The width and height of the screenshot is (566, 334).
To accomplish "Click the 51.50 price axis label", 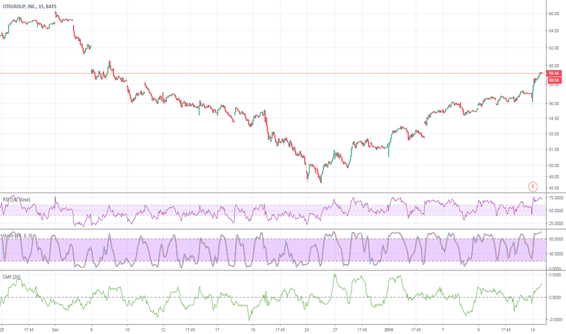I will 554,149.
